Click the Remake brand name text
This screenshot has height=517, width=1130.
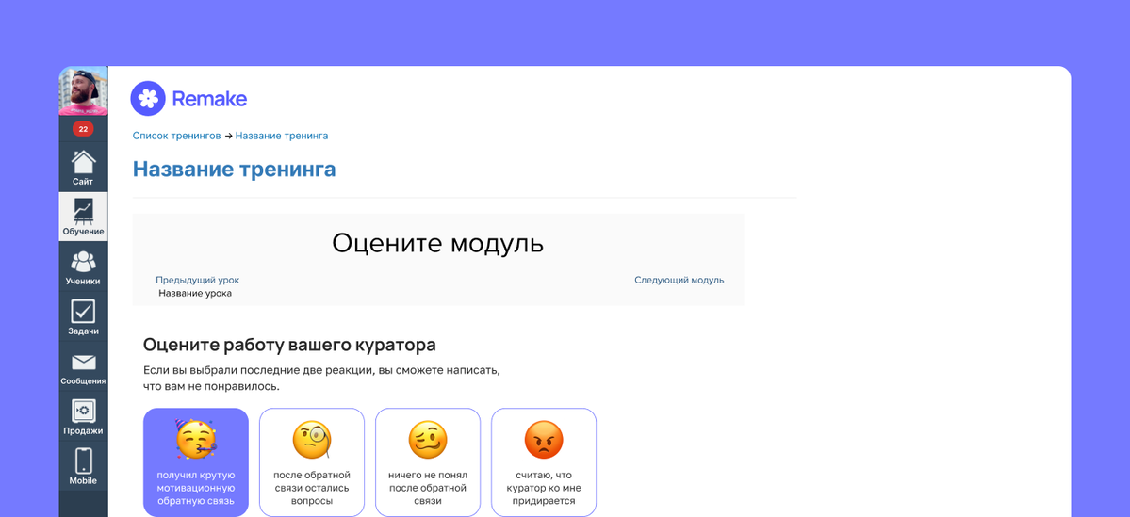210,99
